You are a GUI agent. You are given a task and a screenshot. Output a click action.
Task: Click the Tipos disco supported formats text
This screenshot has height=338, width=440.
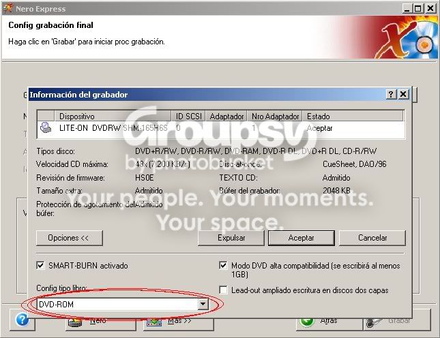point(256,151)
